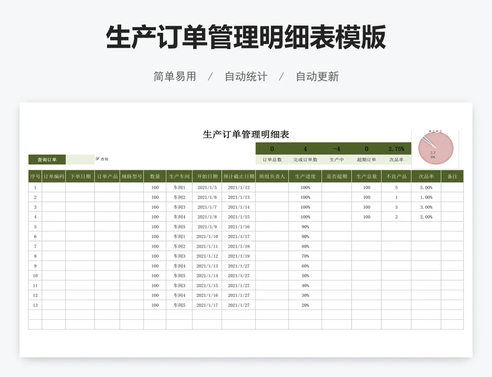Select start date cell 2021/1/5
Image resolution: width=492 pixels, height=377 pixels.
click(207, 188)
